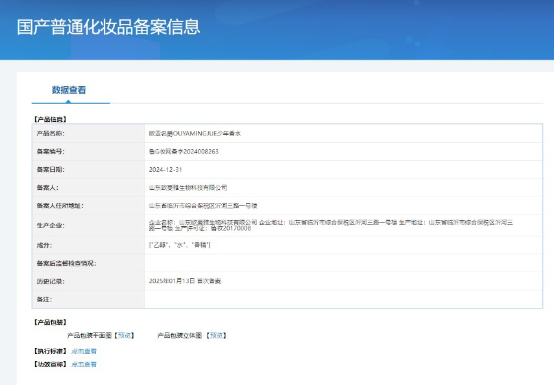Image resolution: width=554 pixels, height=385 pixels.
Task: Click the 产品包装立体图 label text
Action: tap(180, 335)
